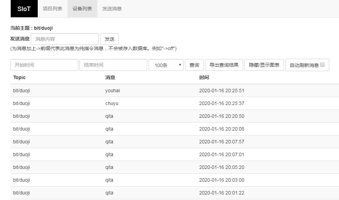Click the 开始时间 input field

[44, 65]
